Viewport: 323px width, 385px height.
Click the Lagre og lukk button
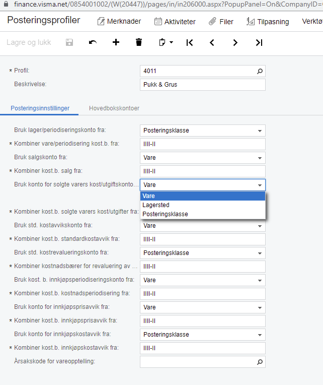coord(29,42)
